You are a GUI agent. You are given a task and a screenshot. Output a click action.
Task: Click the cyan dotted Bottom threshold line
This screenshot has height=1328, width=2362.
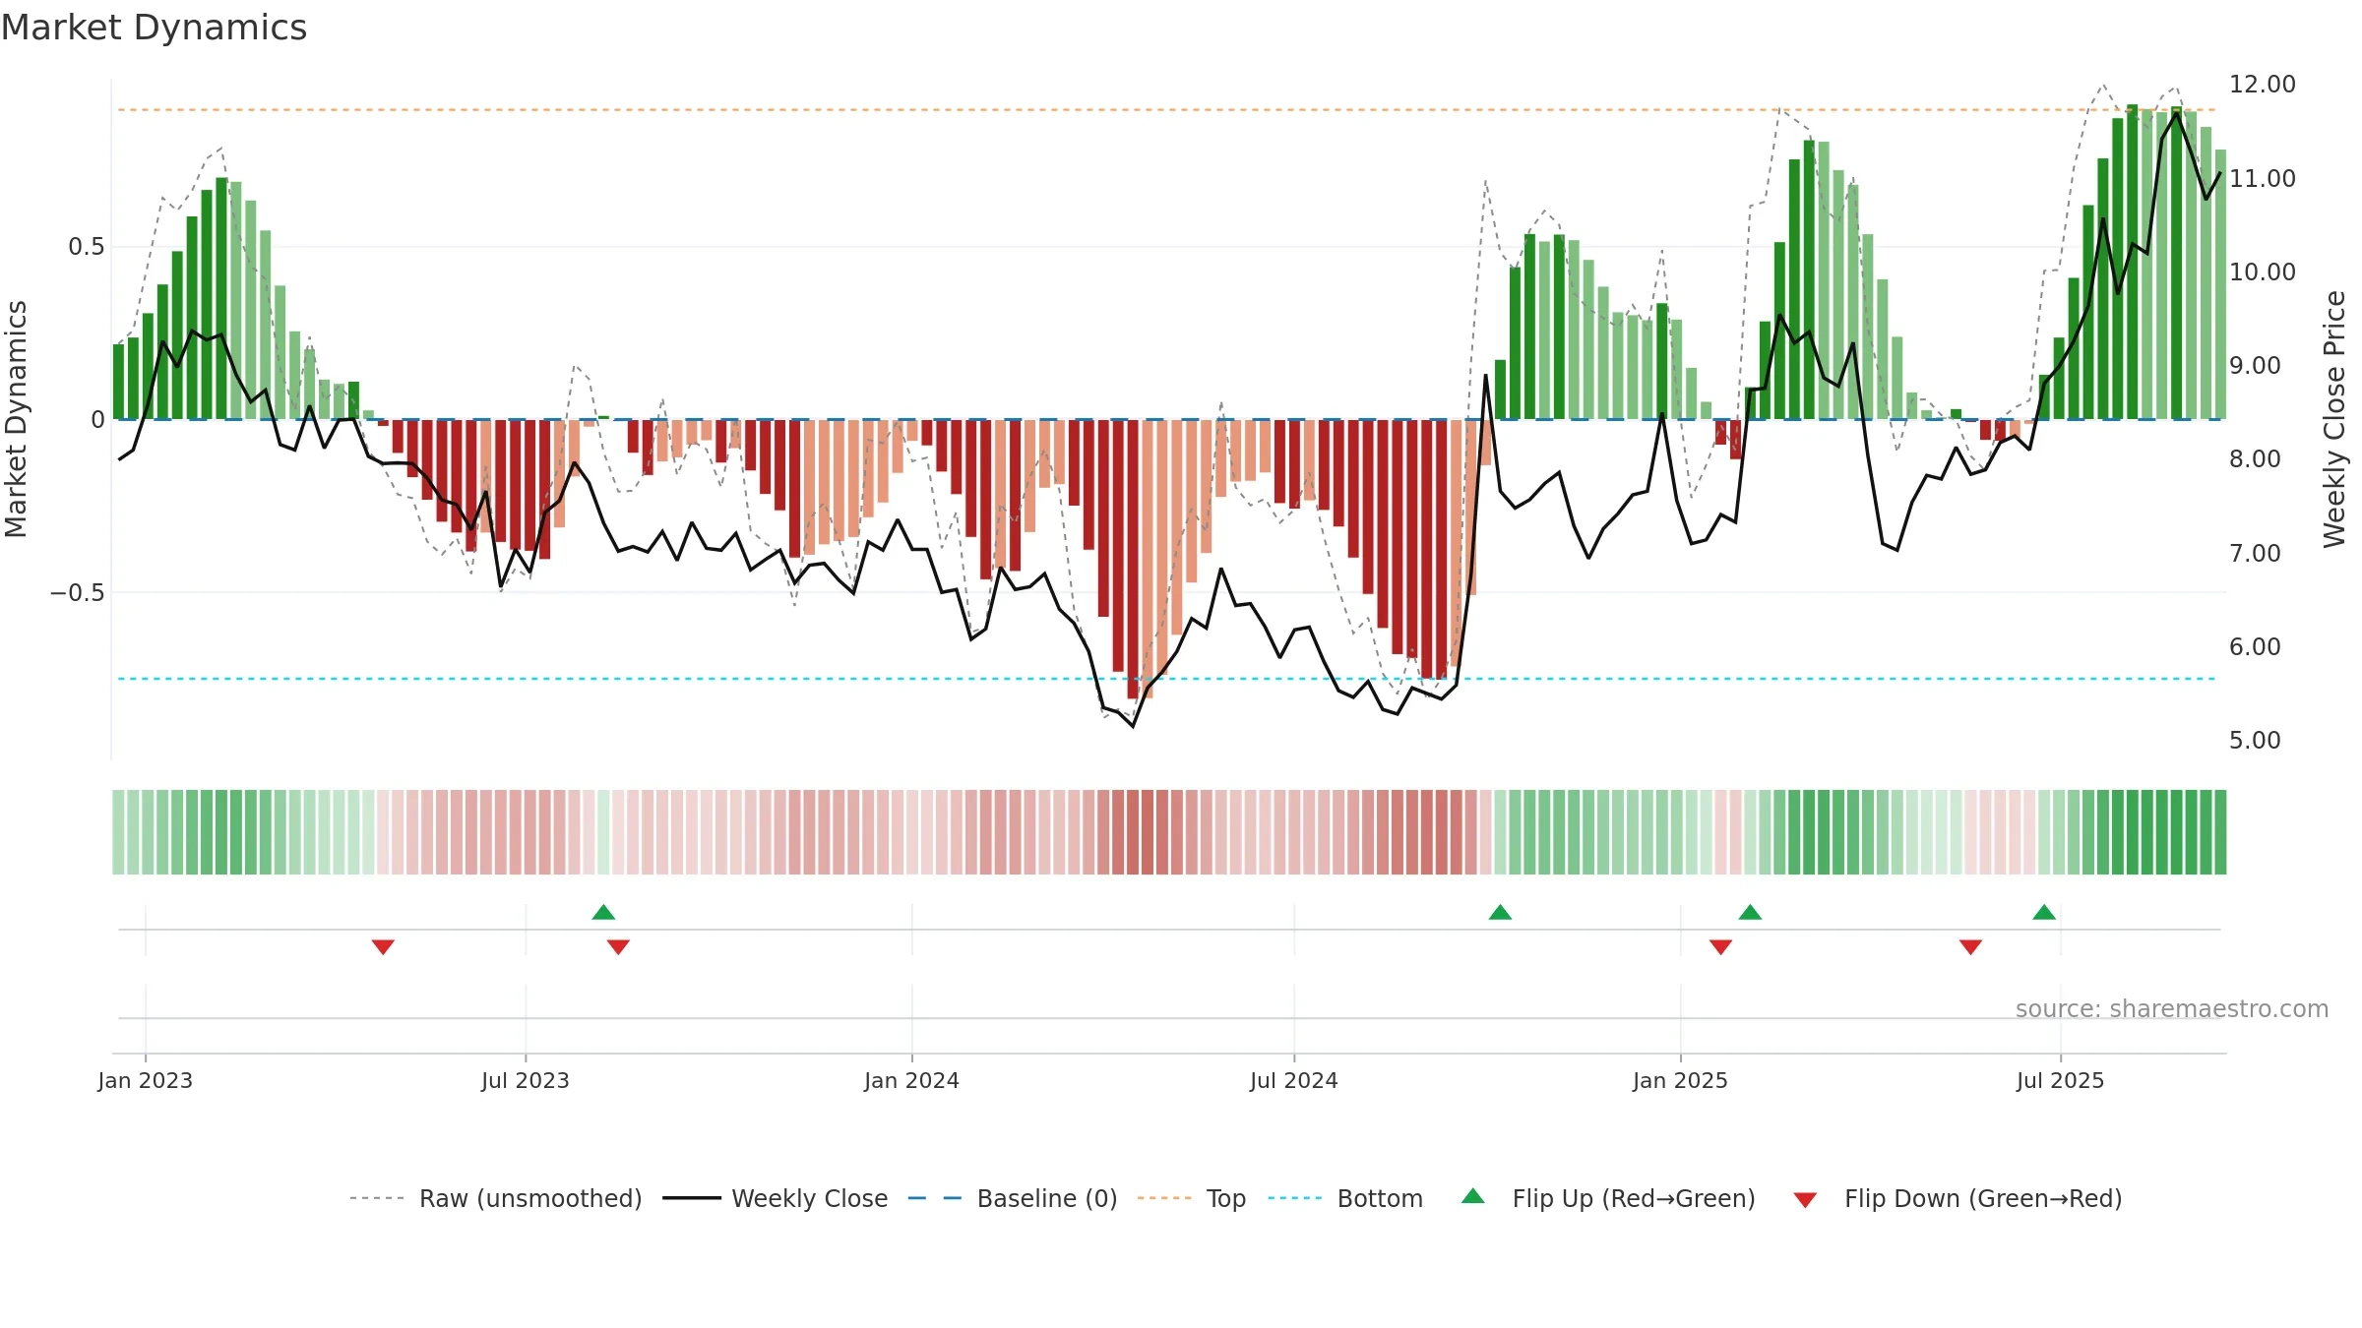(1167, 679)
